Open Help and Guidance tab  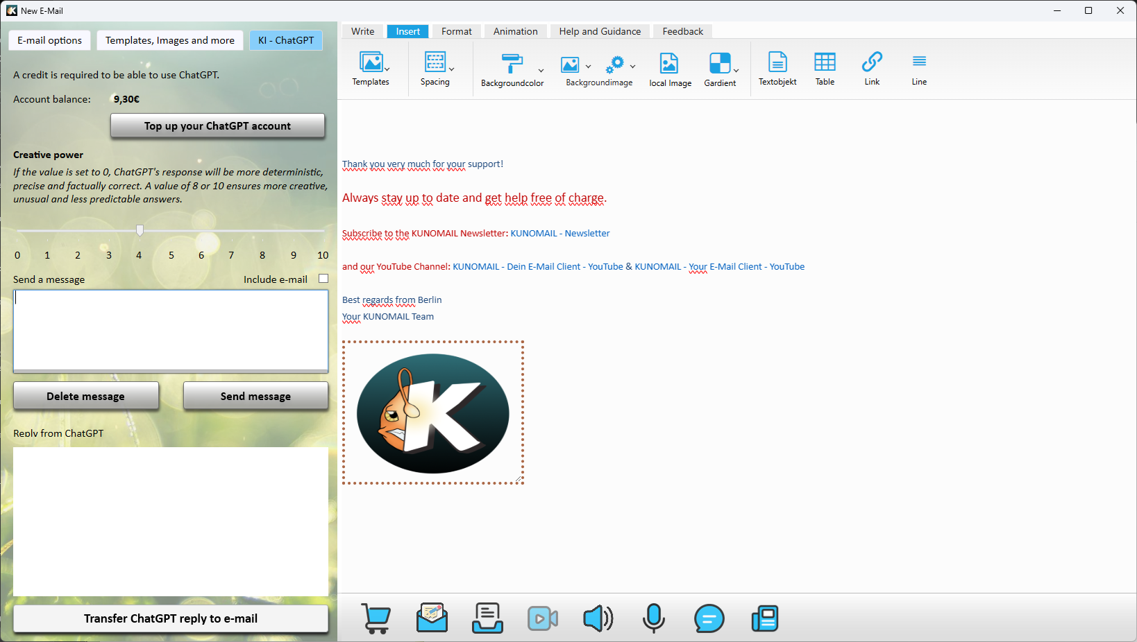600,31
